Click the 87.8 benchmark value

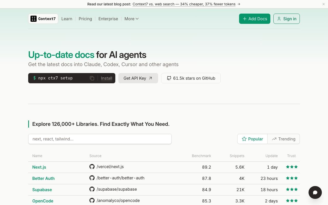coord(207,178)
